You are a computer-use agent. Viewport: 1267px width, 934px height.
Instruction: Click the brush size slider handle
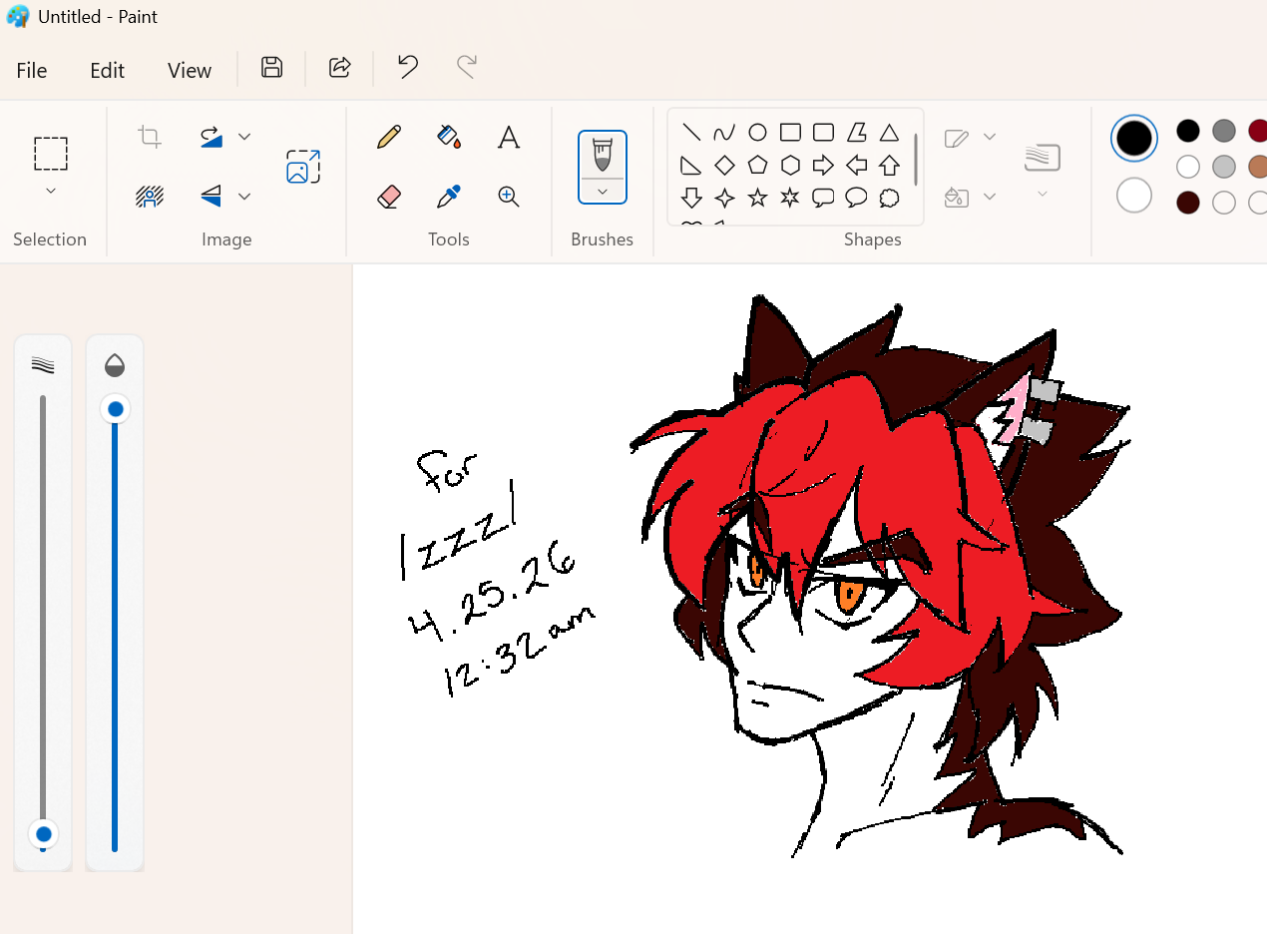click(43, 834)
